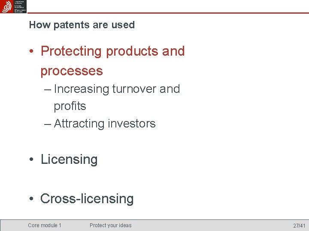Click the 'Core module 1' footer label
The image size is (309, 231).
coord(45,225)
